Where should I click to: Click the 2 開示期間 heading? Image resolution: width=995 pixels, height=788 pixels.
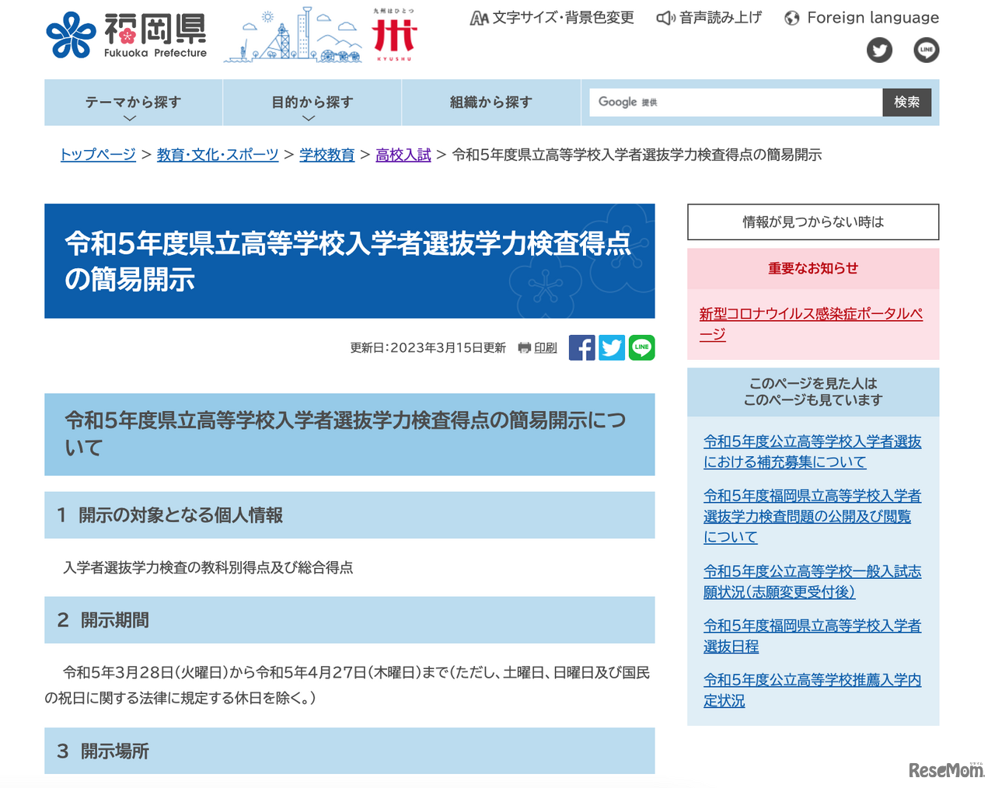pyautogui.click(x=350, y=620)
